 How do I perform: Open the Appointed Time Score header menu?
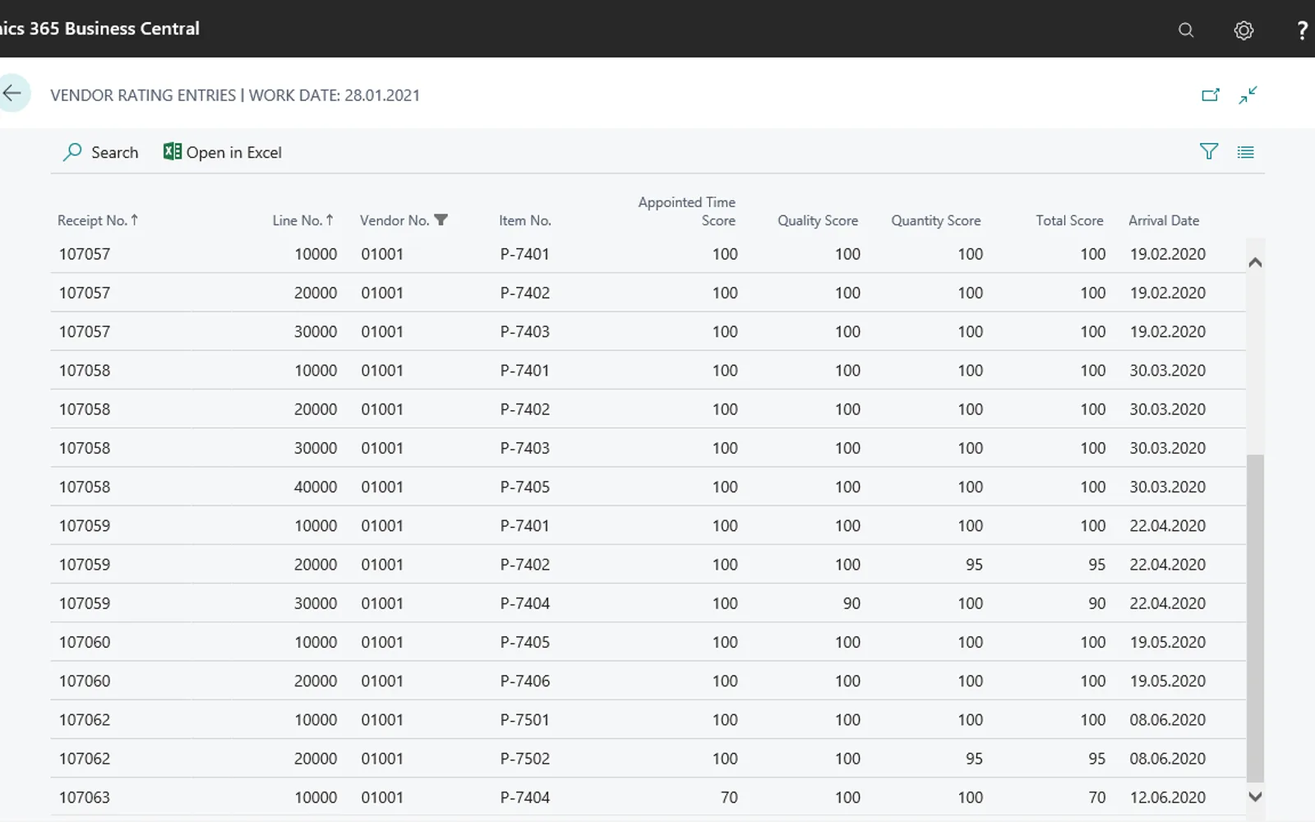click(x=686, y=211)
